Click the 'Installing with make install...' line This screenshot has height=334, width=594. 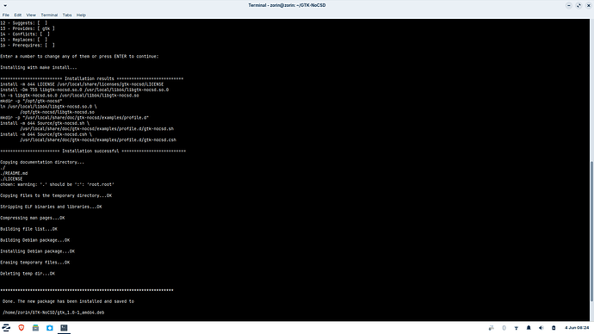coord(38,68)
